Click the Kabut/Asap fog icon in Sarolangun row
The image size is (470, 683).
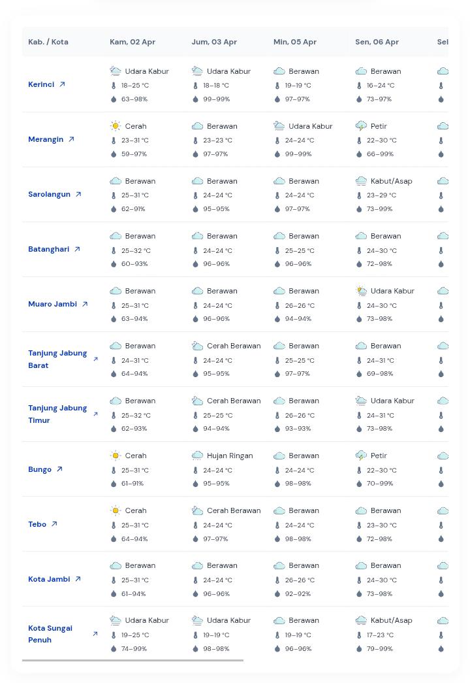(x=361, y=181)
